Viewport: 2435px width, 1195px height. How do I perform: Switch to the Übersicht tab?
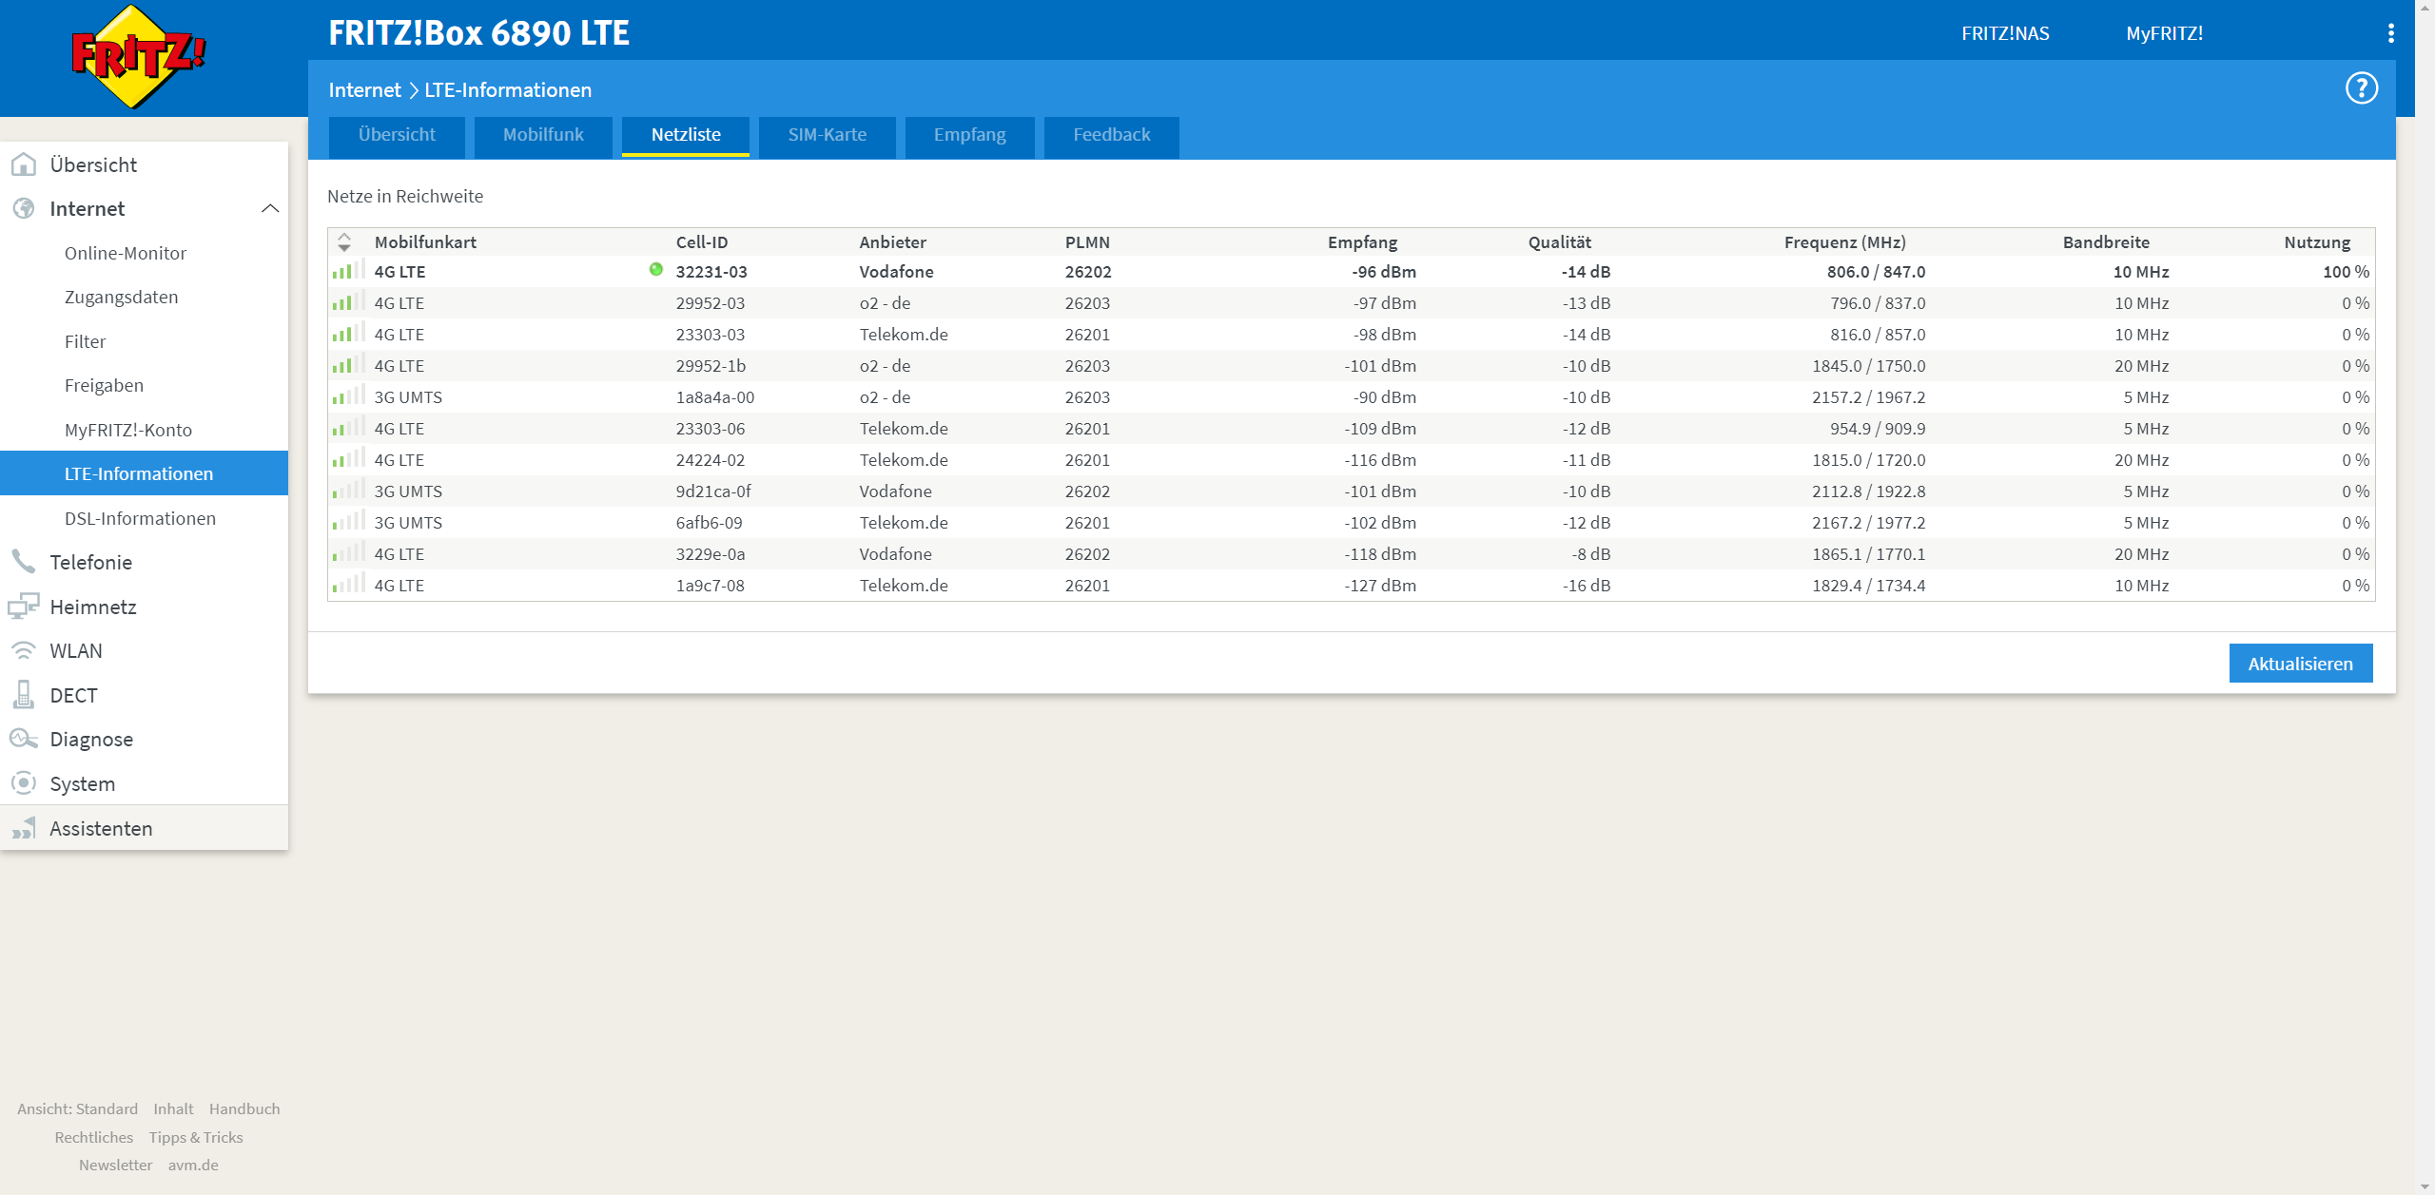pos(397,136)
